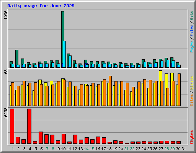The height and width of the screenshot is (153, 196).
Task: Click the 'KBytes' legend label
Action: pyautogui.click(x=192, y=137)
